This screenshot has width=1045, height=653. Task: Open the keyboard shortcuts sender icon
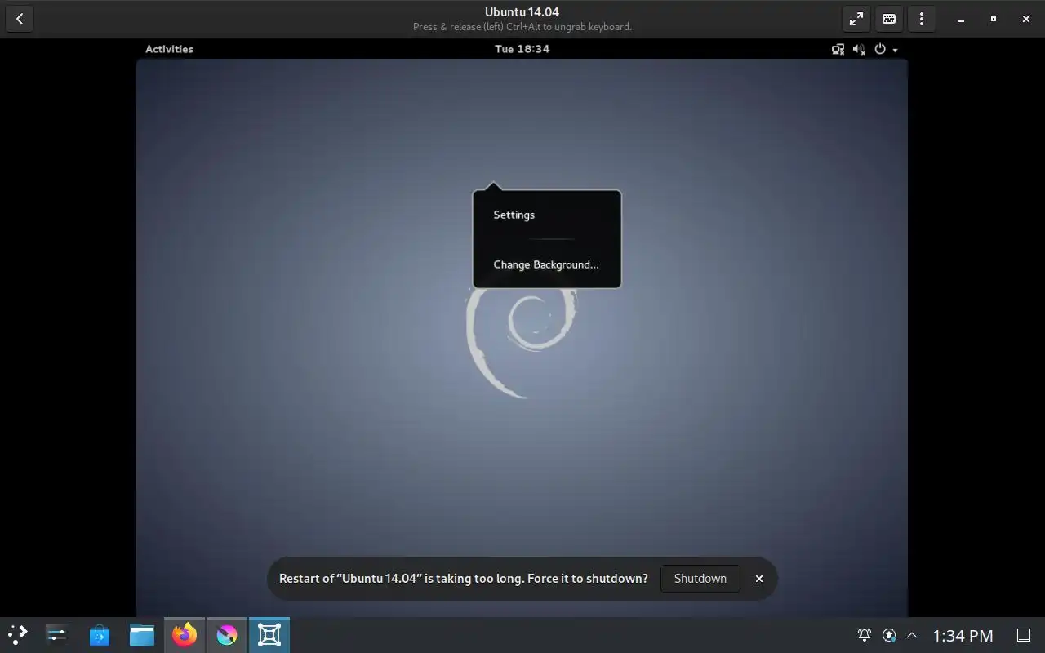[x=889, y=19]
